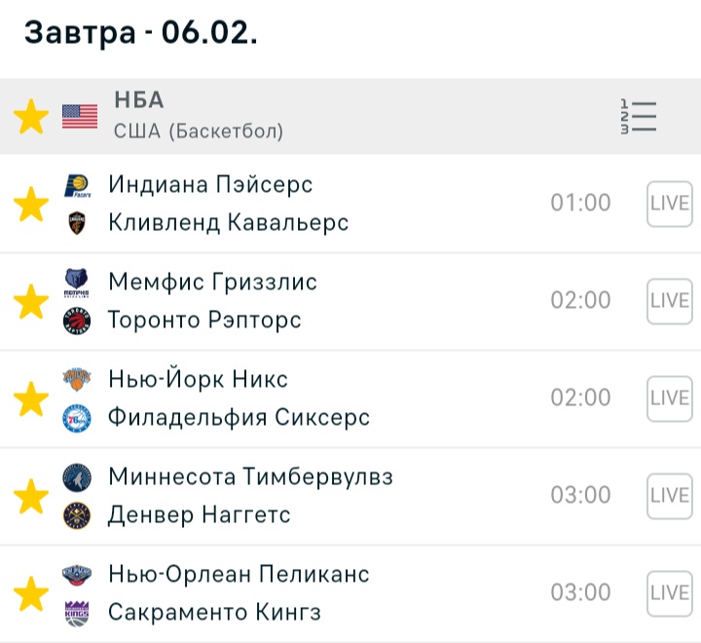Toggle star for Мемфис Гриззлис game
This screenshot has height=643, width=701.
pos(31,302)
